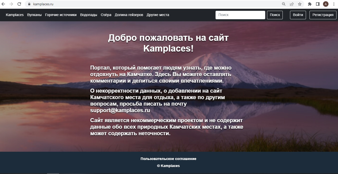Image resolution: width=338 pixels, height=174 pixels.
Task: Click the padlock site info icon
Action: [x=29, y=4]
